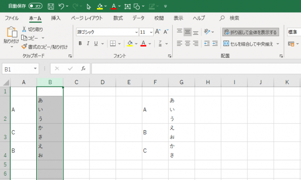Click the number format 標準 box
The width and height of the screenshot is (301, 180).
(x=293, y=32)
